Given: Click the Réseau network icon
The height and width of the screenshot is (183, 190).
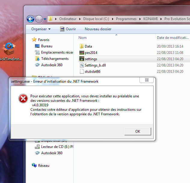Looking at the screenshot, I should click(34, 165).
